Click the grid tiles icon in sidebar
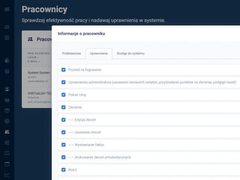The width and height of the screenshot is (240, 180). [x=7, y=38]
